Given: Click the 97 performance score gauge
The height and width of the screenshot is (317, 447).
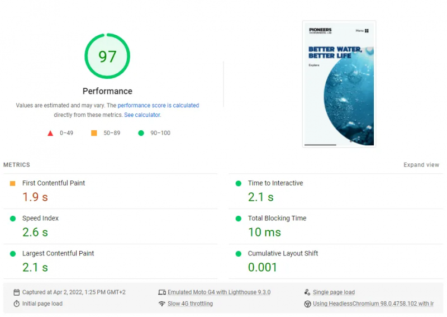Looking at the screenshot, I should (x=107, y=56).
